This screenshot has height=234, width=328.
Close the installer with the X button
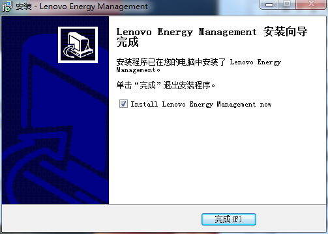pos(312,5)
